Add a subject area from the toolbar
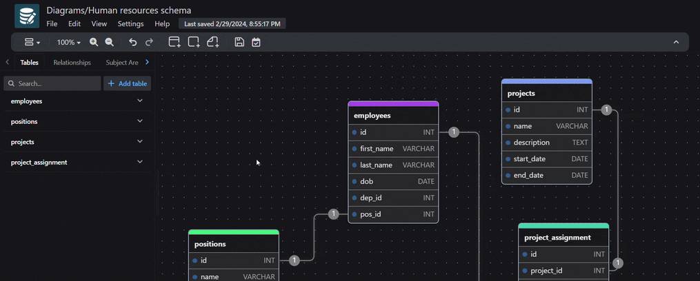Viewport: 700px width, 281px height. pos(194,42)
